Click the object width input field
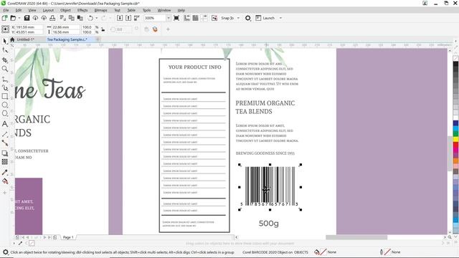The height and width of the screenshot is (258, 459). click(x=65, y=27)
